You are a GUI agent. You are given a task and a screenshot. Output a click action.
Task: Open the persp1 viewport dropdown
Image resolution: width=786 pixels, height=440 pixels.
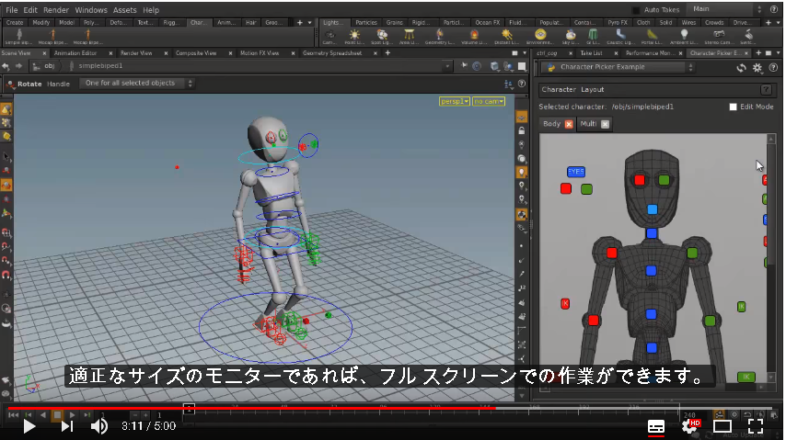point(455,101)
